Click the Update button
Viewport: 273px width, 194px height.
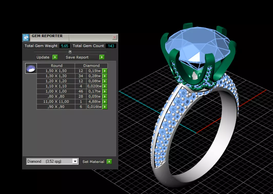pyautogui.click(x=44, y=57)
